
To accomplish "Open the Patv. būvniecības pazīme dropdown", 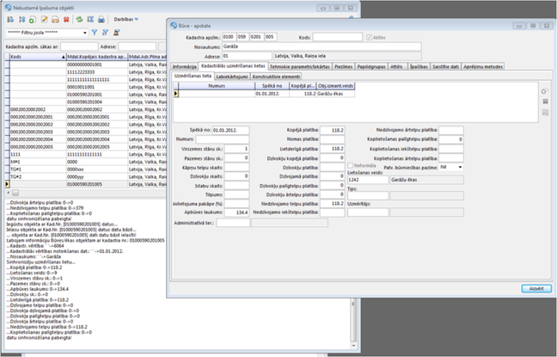I will click(461, 167).
